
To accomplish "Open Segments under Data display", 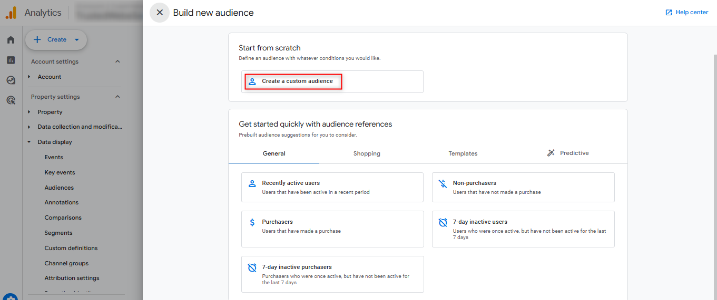I will 58,233.
